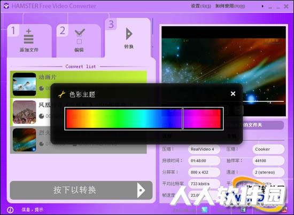Screen dimensions: 294x215
Task: Select the first video thumbnail in Convert list
Action: tap(25, 84)
